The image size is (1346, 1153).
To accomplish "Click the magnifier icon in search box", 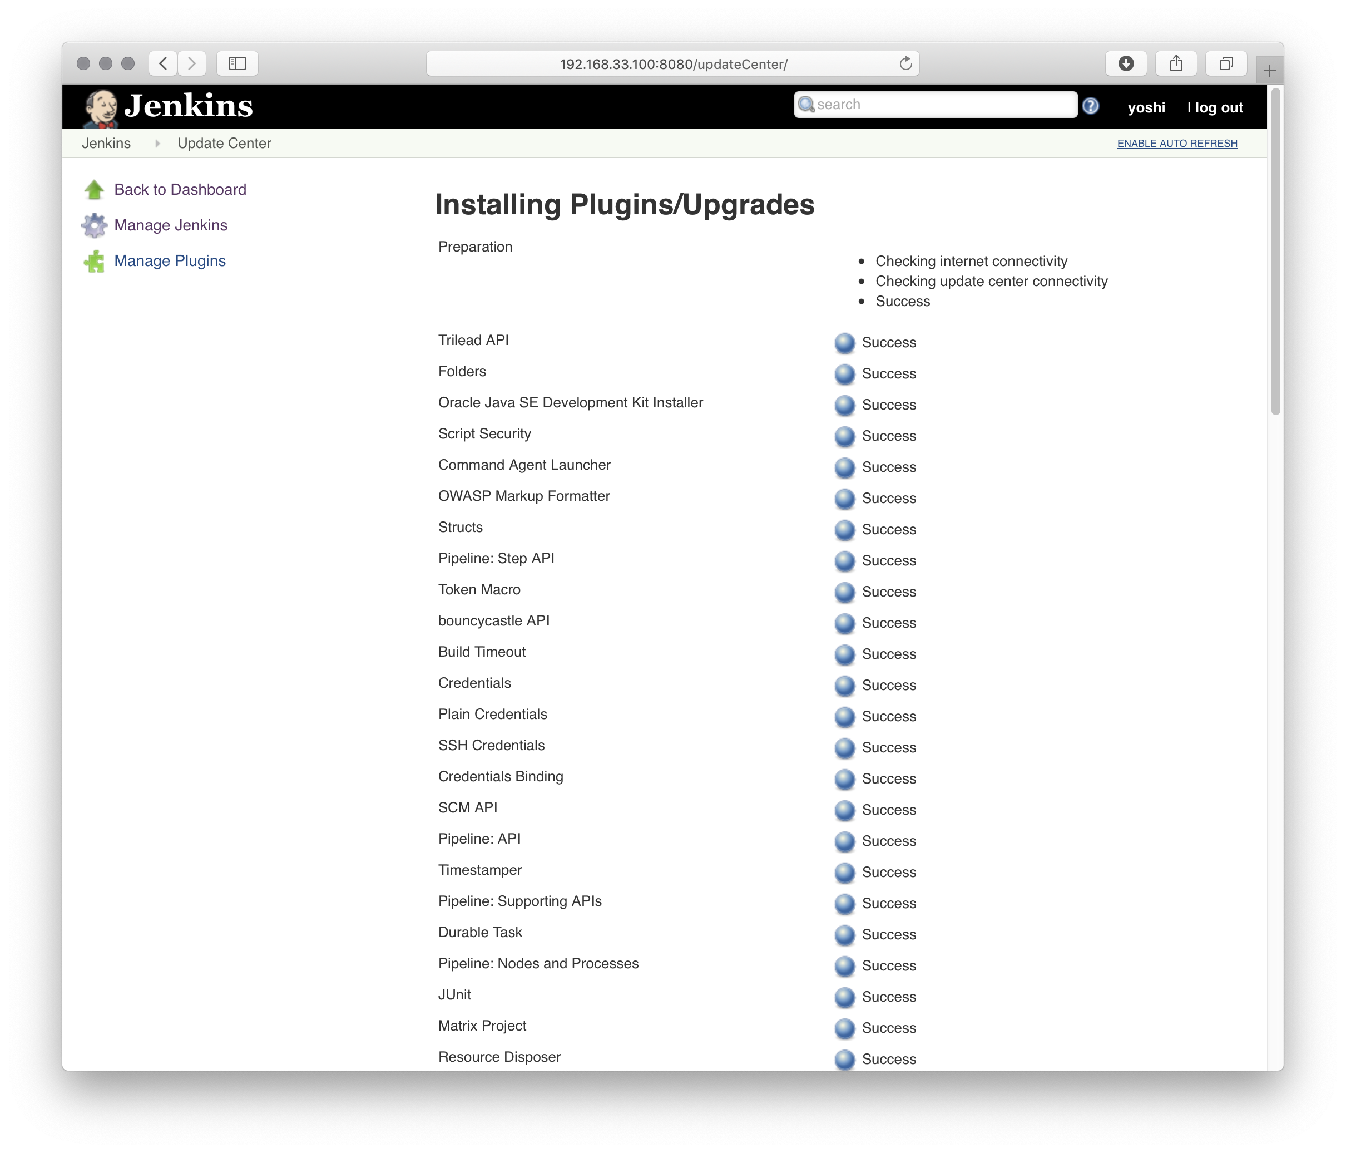I will coord(806,104).
